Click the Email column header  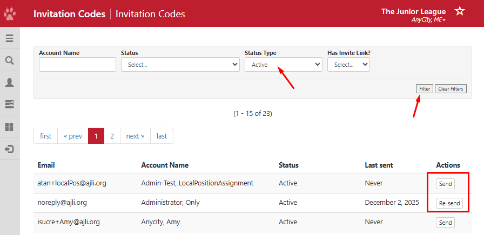tap(46, 165)
